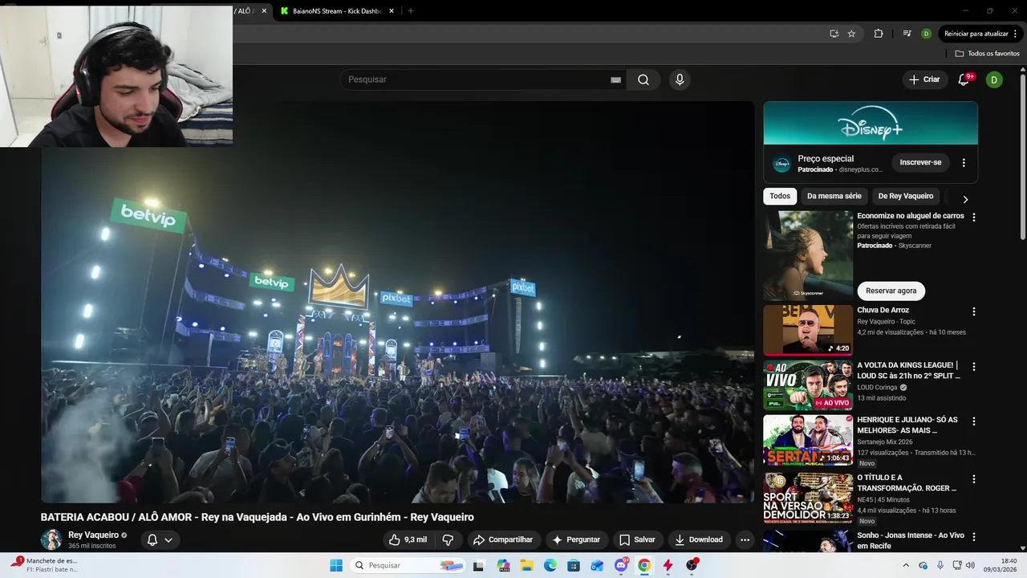
Task: Click Reiniciar para atualizar in Chrome
Action: 976,34
